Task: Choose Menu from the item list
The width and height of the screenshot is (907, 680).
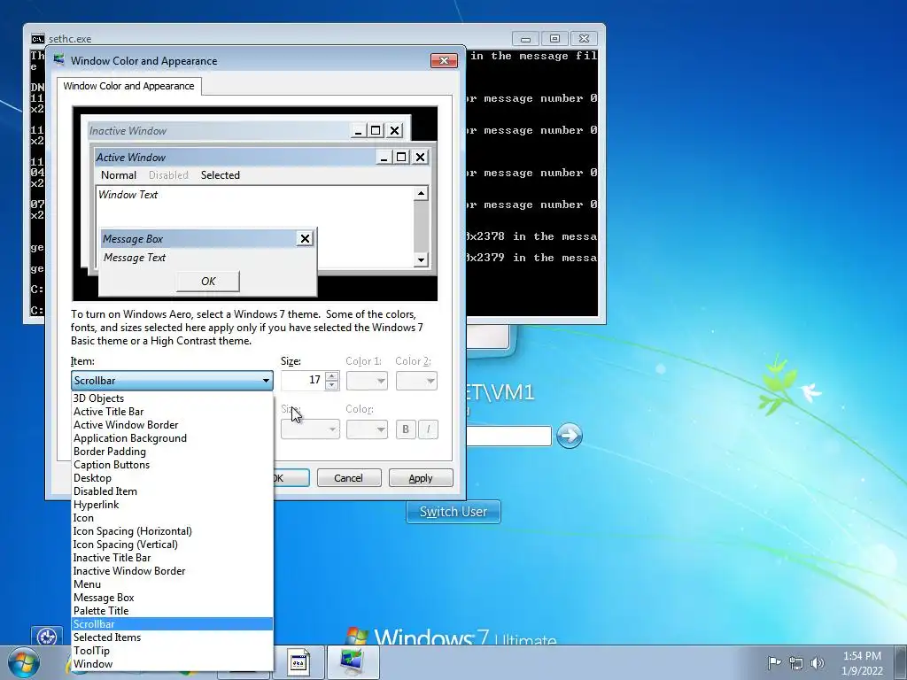Action: [x=172, y=584]
